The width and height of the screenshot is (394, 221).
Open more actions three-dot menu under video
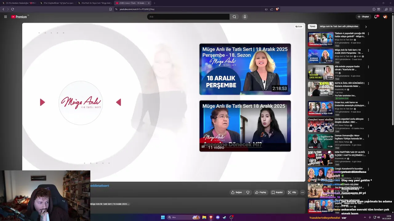303,192
